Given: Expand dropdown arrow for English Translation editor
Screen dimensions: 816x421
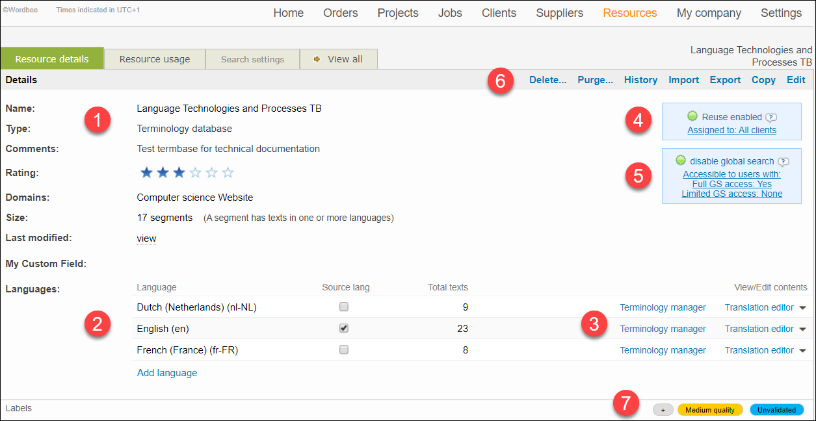Looking at the screenshot, I should (802, 329).
